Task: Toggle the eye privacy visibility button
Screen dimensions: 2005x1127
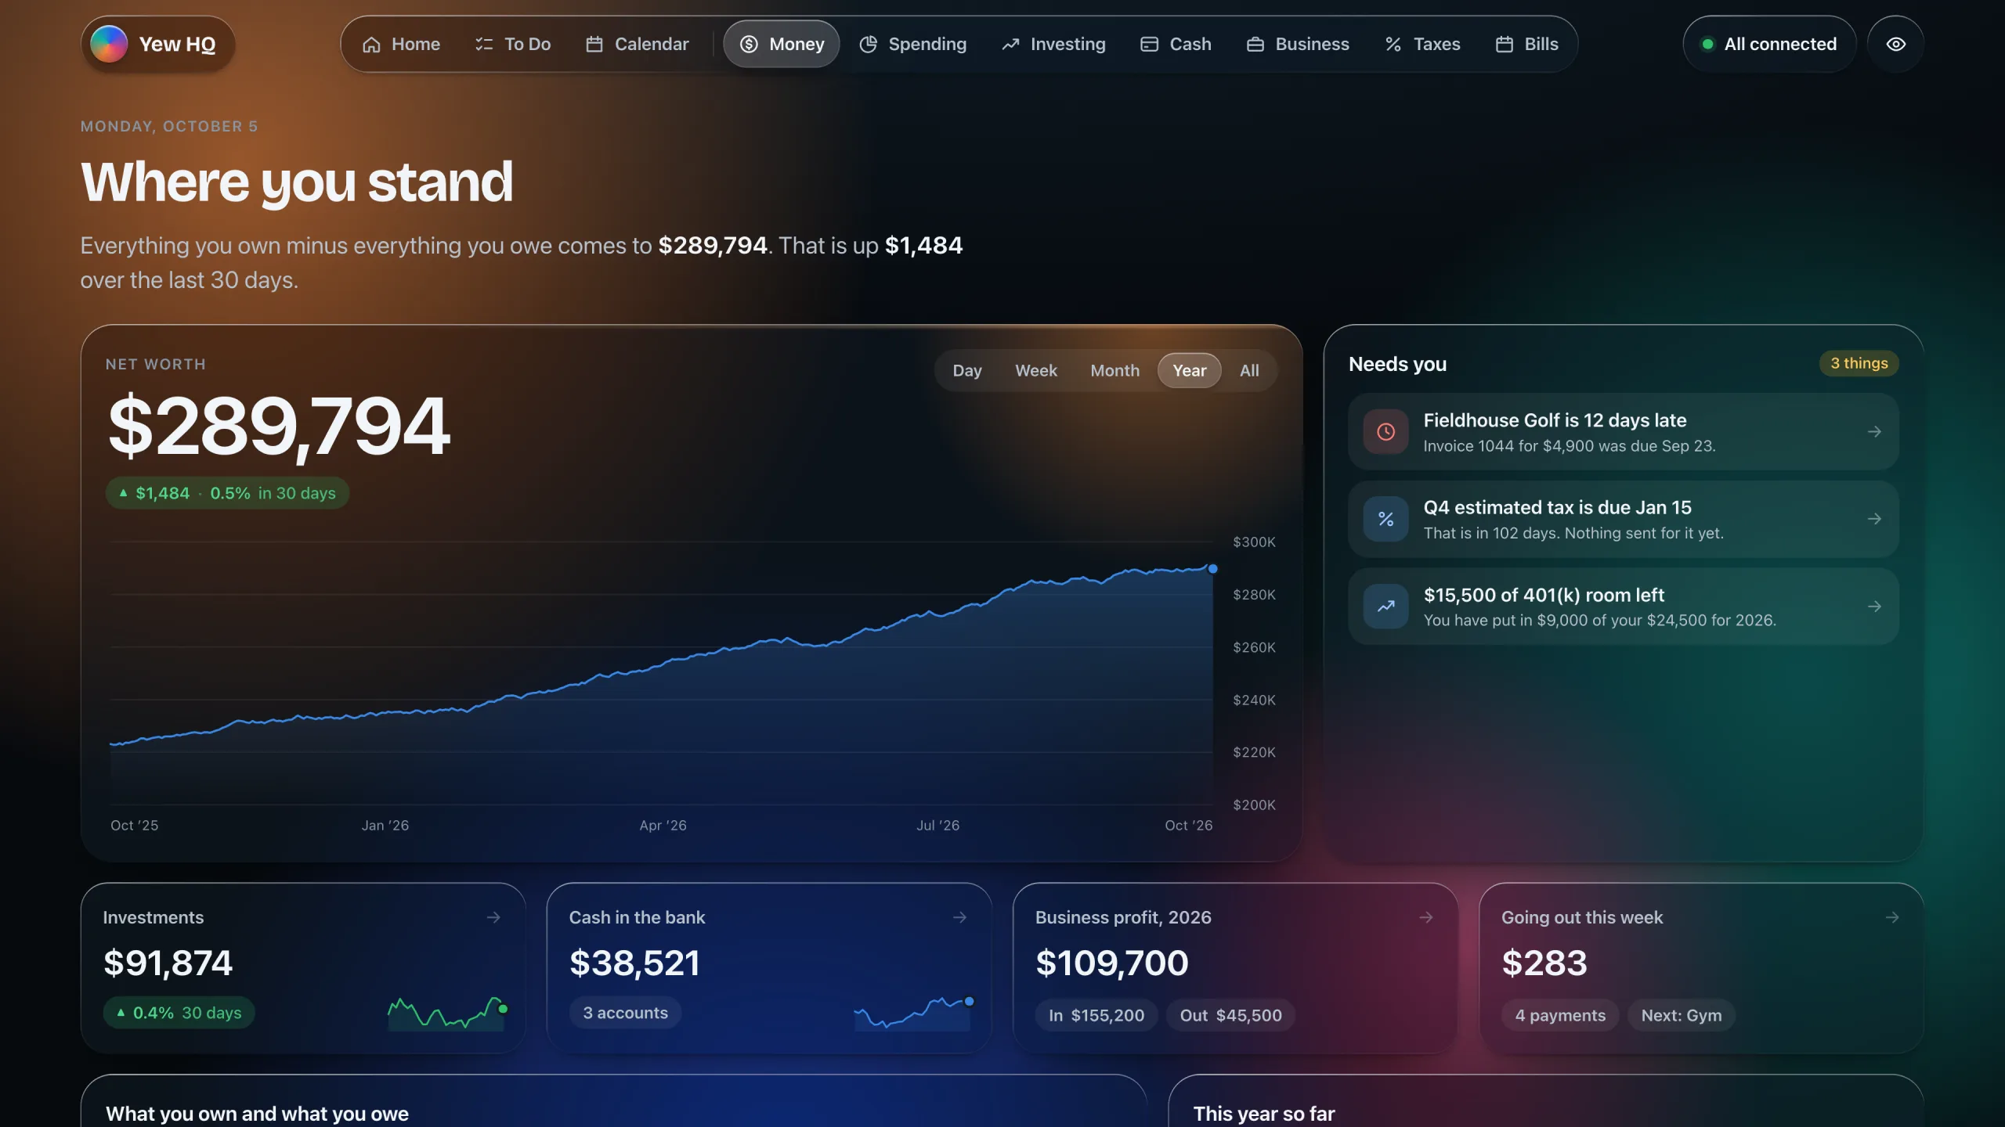Action: click(x=1895, y=44)
